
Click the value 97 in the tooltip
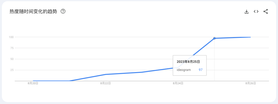pos(201,70)
